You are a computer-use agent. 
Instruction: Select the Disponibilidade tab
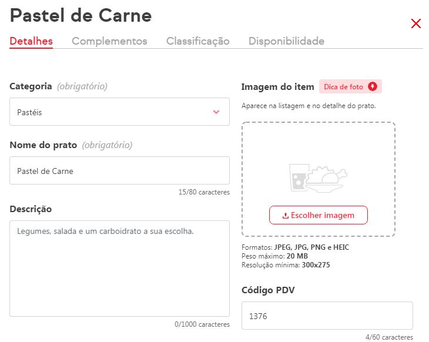pos(286,41)
